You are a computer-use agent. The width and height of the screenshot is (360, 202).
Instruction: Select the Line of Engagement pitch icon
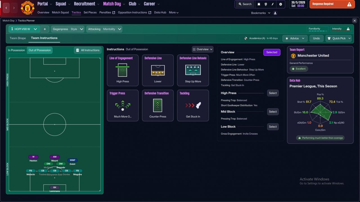click(123, 70)
